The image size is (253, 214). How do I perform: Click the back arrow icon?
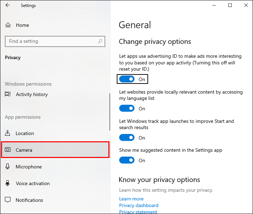(8, 6)
